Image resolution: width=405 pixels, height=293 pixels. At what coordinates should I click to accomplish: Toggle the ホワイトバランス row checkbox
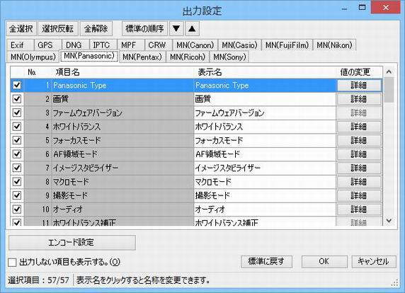pos(17,127)
